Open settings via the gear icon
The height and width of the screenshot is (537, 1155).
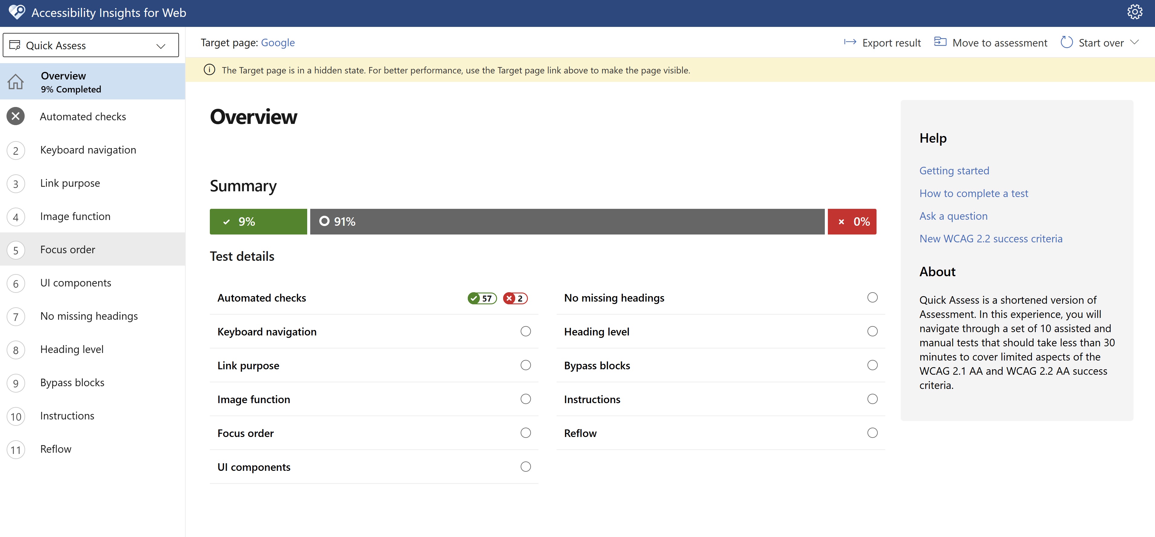pos(1135,12)
